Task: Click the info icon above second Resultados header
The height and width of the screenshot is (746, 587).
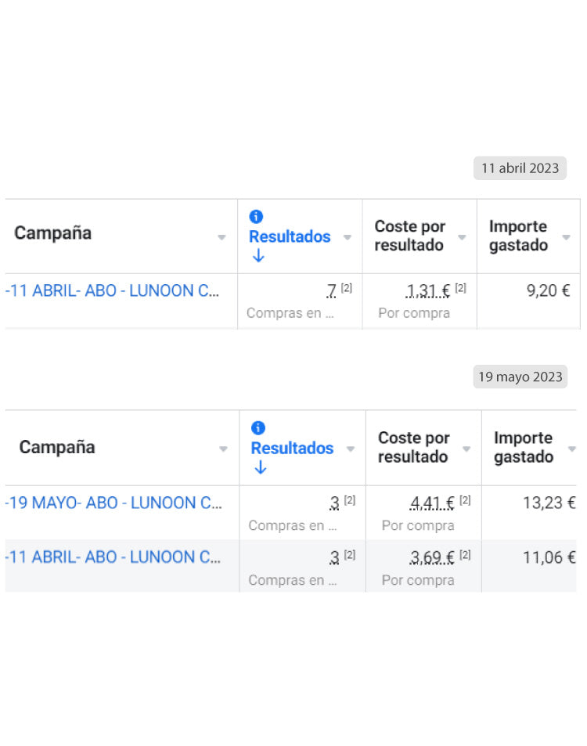Action: tap(257, 427)
